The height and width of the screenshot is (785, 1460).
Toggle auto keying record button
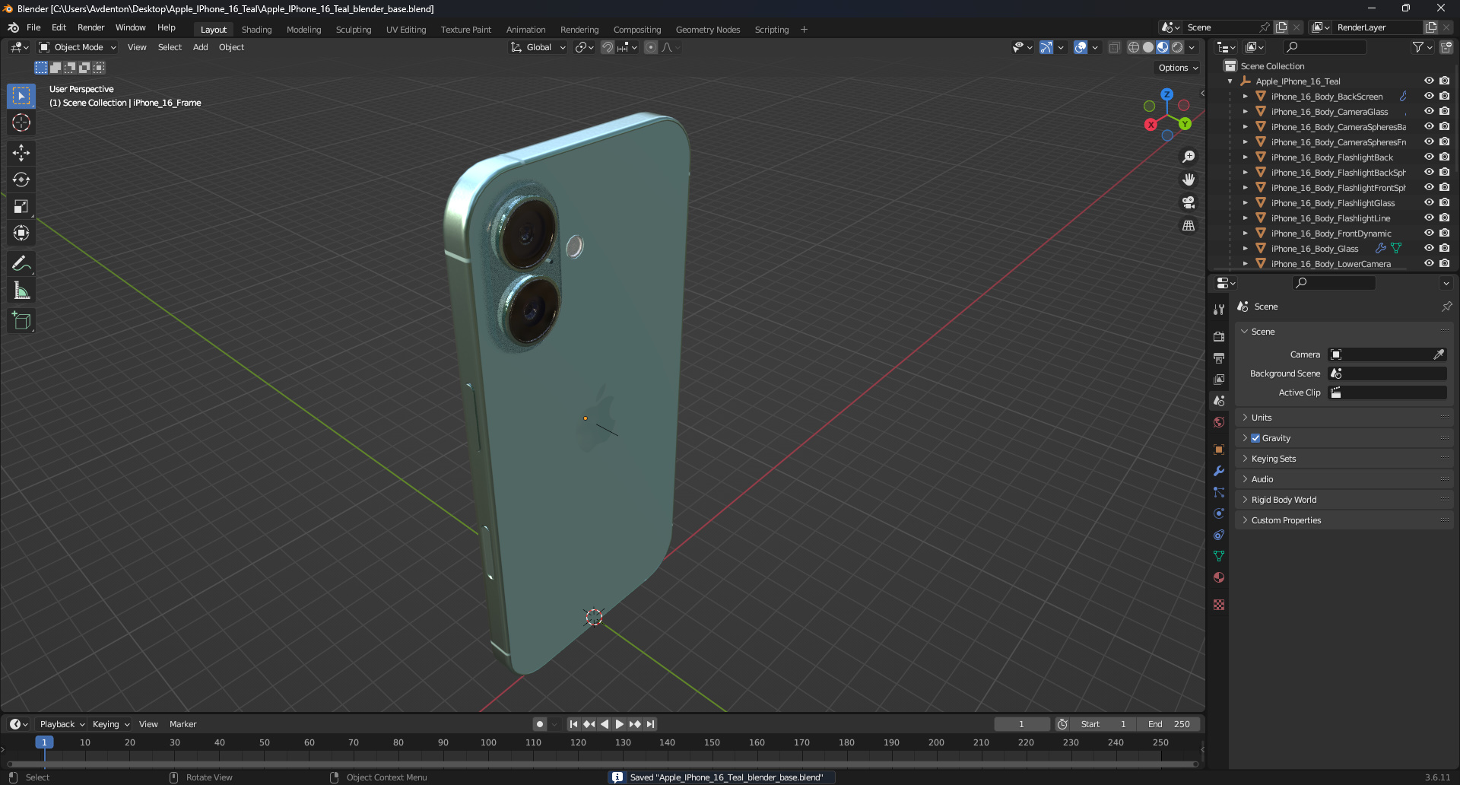pyautogui.click(x=539, y=724)
